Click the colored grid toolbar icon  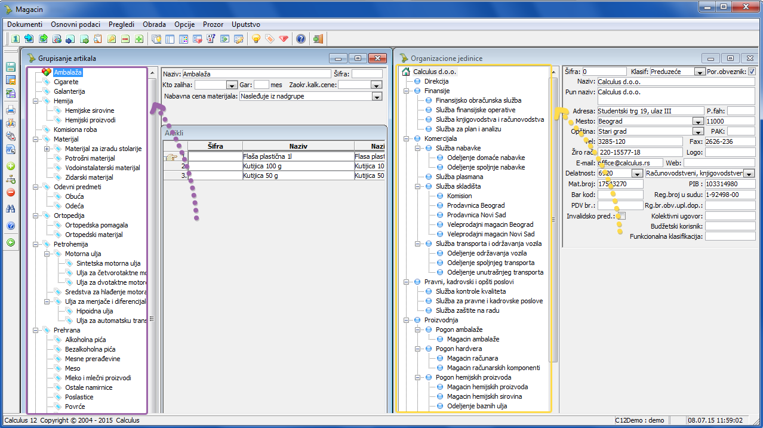pos(184,39)
